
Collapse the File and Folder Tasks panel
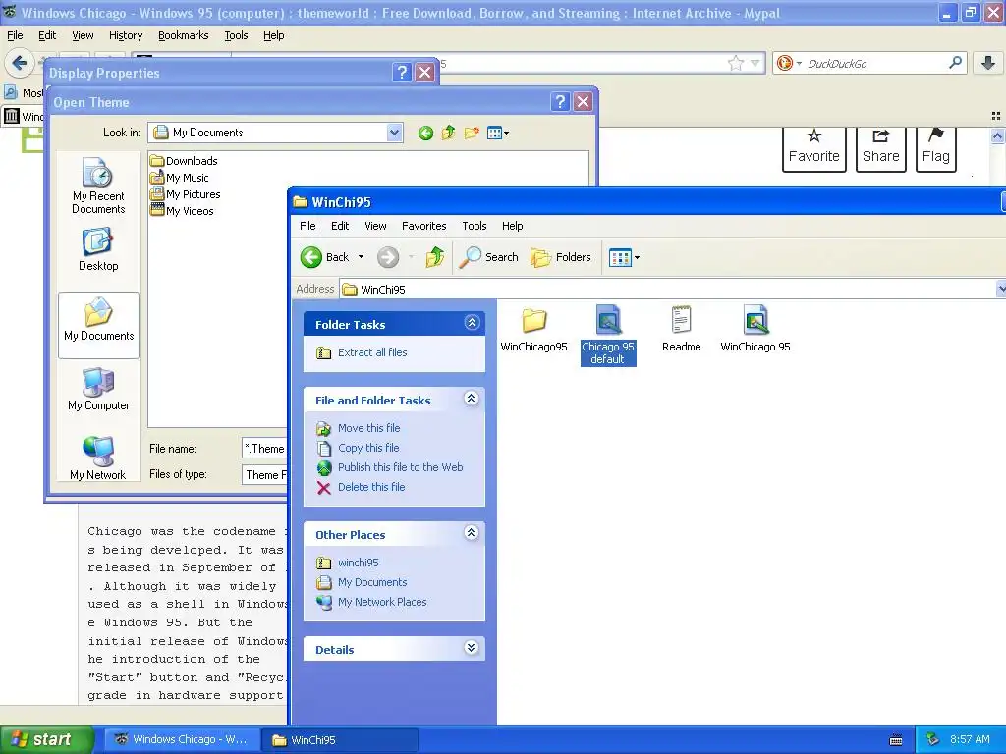pyautogui.click(x=471, y=399)
